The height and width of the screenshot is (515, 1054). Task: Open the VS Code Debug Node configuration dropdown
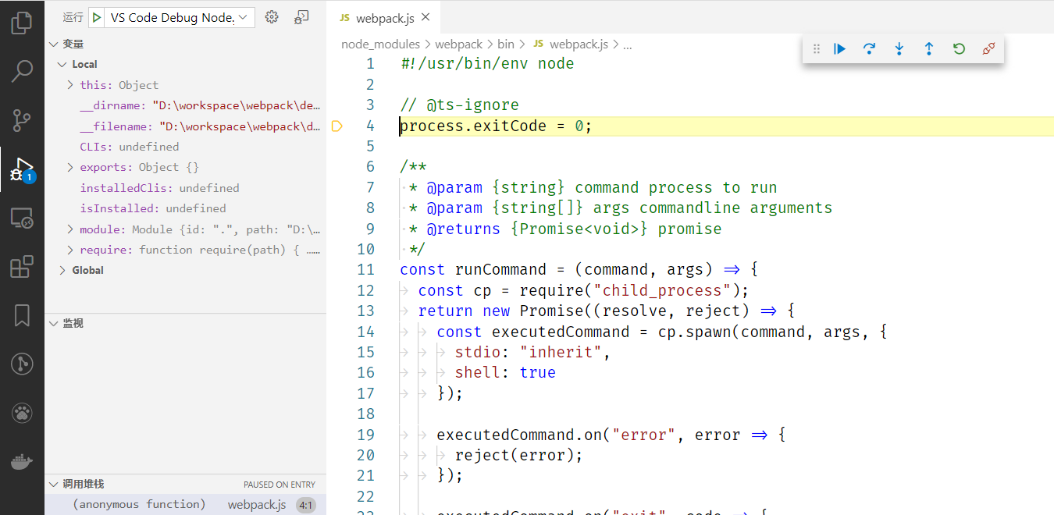[172, 16]
